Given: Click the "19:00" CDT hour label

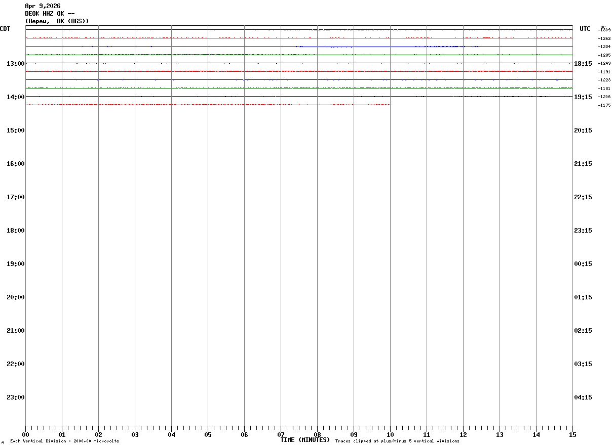Looking at the screenshot, I should (16, 263).
